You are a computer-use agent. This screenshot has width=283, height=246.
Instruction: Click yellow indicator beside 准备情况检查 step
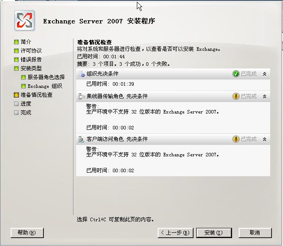pos(16,95)
